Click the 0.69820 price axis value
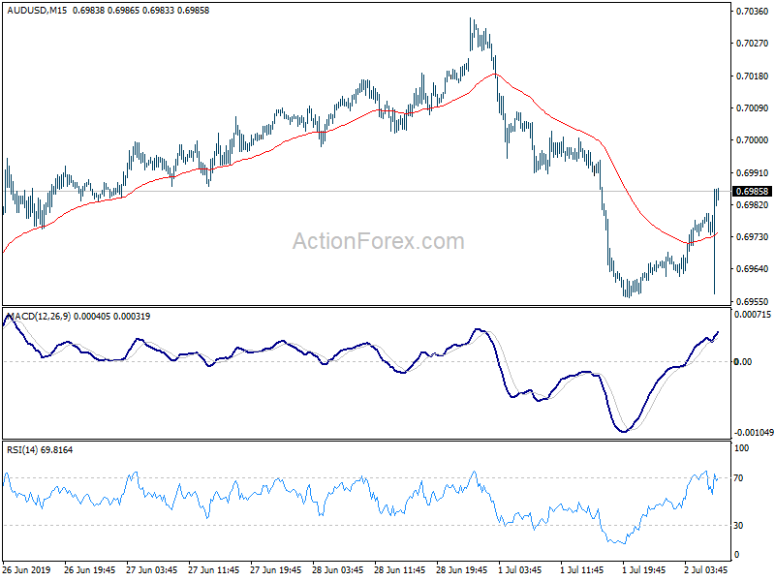Screen dimensions: 775x581 click(x=752, y=205)
